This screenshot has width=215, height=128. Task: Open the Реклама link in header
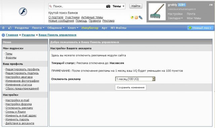tap(108, 21)
